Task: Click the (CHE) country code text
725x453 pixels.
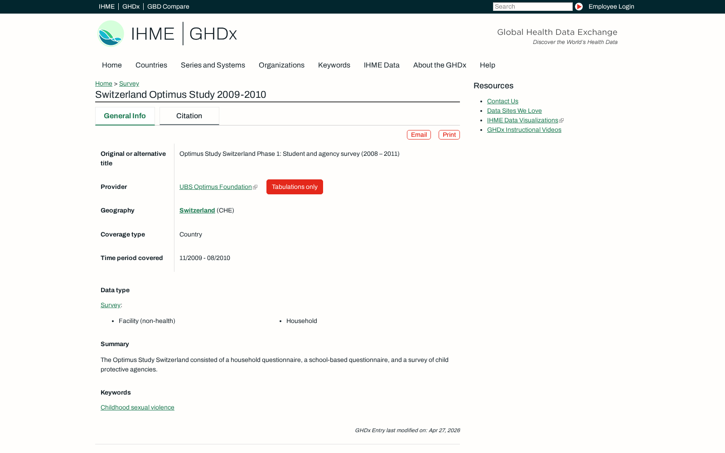Action: [x=225, y=211]
